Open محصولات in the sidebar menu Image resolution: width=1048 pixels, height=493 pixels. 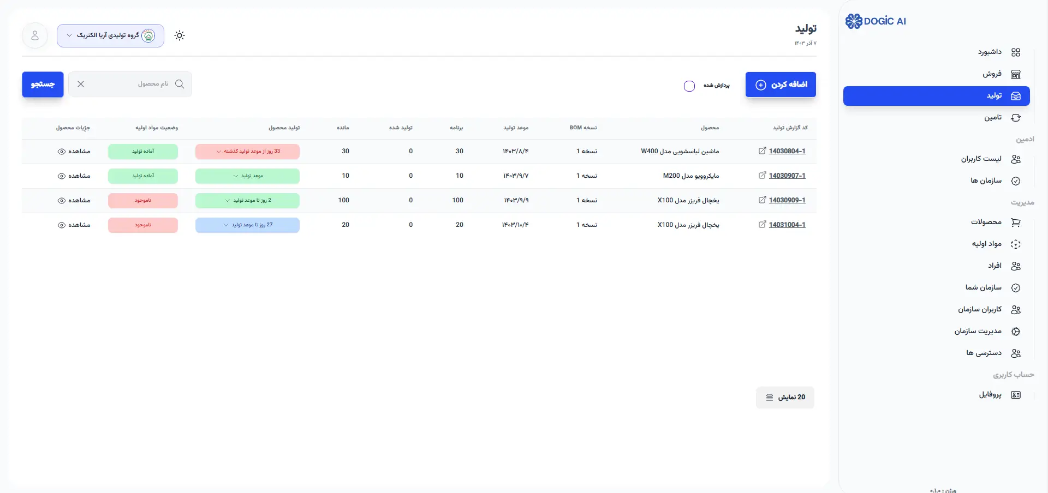986,222
